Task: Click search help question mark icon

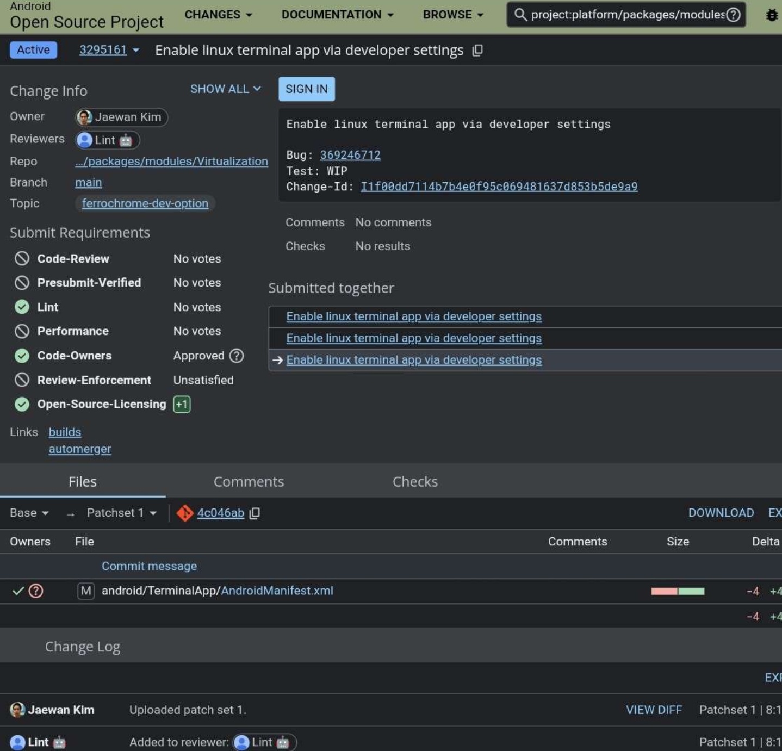Action: click(733, 15)
